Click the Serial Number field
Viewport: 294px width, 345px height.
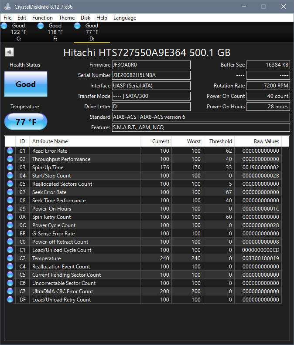click(x=151, y=75)
